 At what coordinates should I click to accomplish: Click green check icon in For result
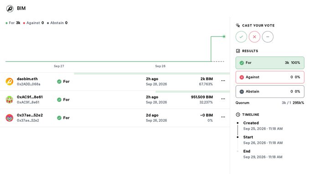tap(242, 63)
